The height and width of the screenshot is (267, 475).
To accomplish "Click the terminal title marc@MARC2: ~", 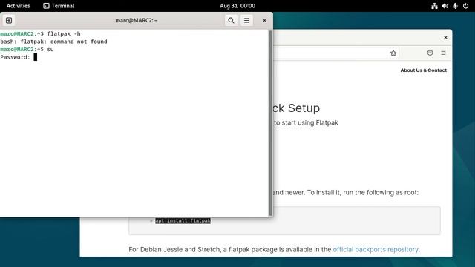I will tap(136, 20).
